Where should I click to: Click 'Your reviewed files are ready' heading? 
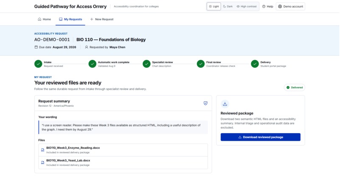68,83
